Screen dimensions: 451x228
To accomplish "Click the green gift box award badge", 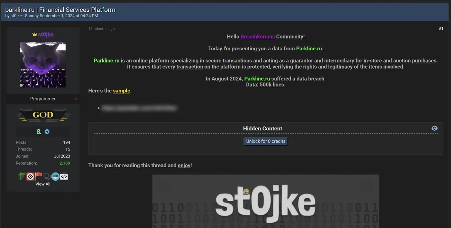I will pos(22,177).
